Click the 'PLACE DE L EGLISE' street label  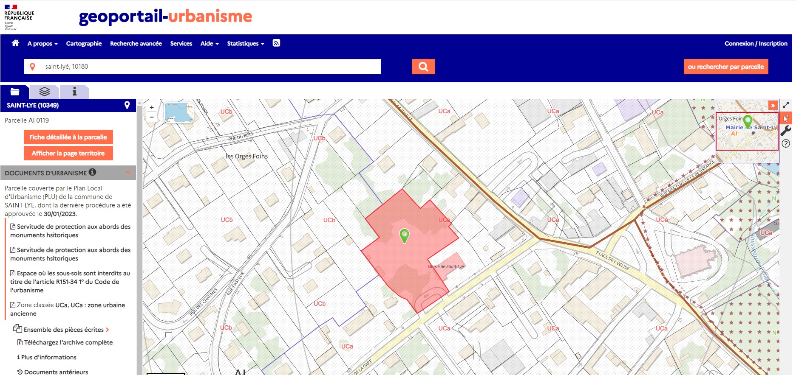[x=612, y=260]
